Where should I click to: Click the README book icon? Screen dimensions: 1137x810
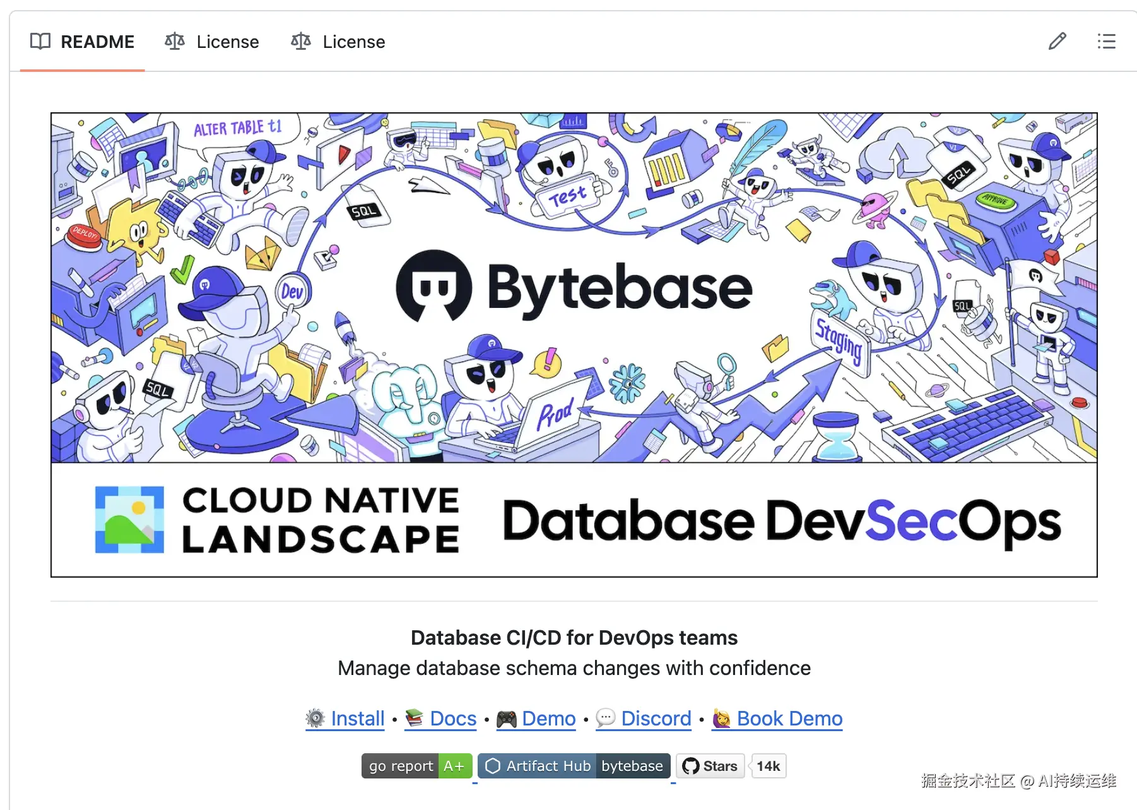(x=40, y=41)
